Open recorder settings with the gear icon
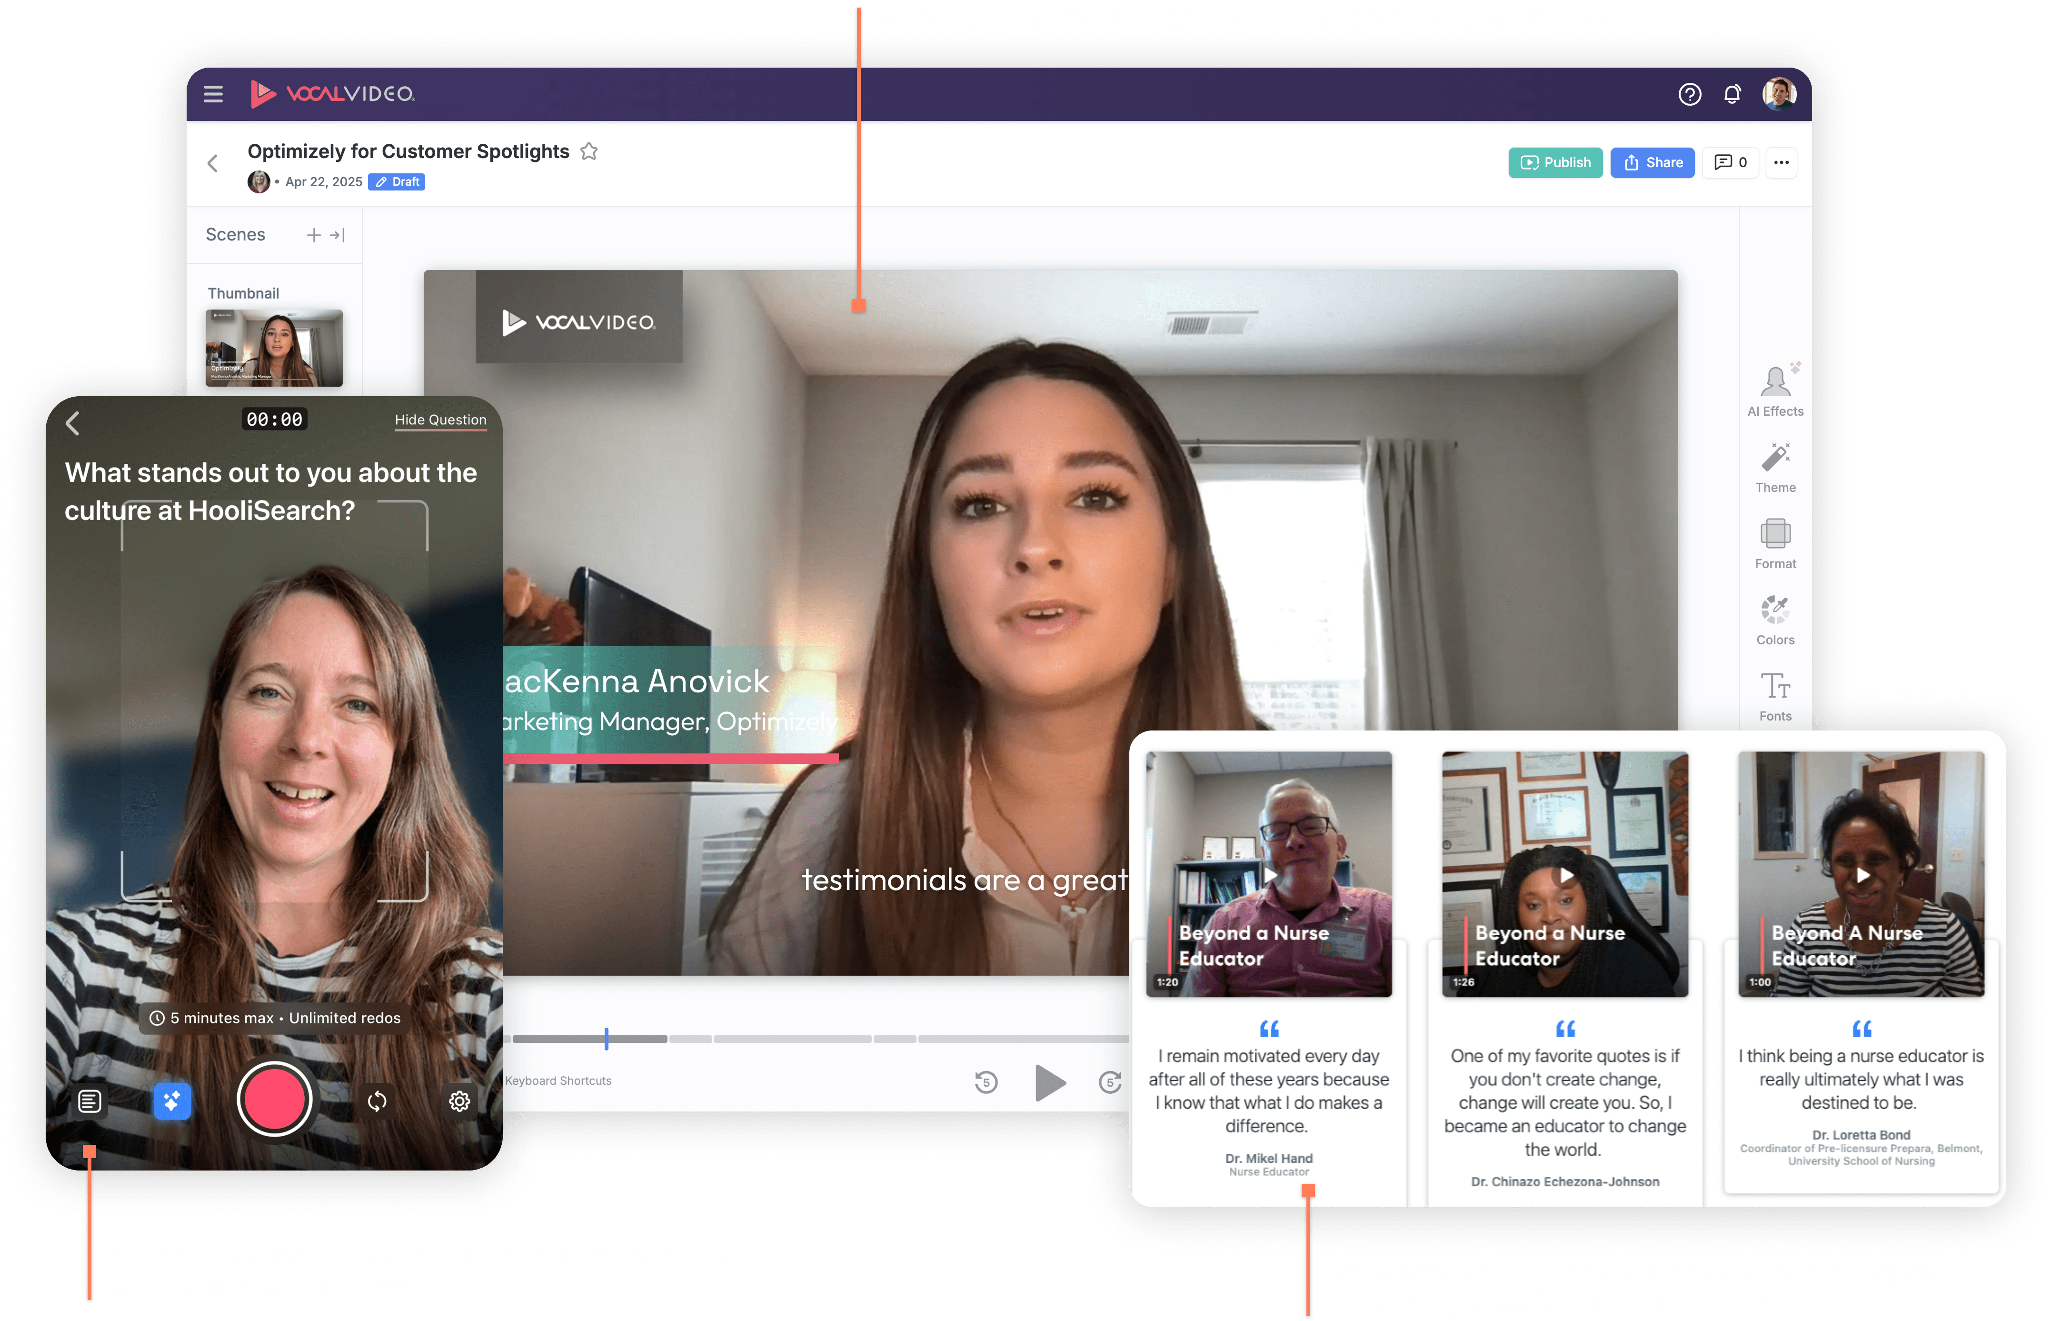 tap(459, 1101)
